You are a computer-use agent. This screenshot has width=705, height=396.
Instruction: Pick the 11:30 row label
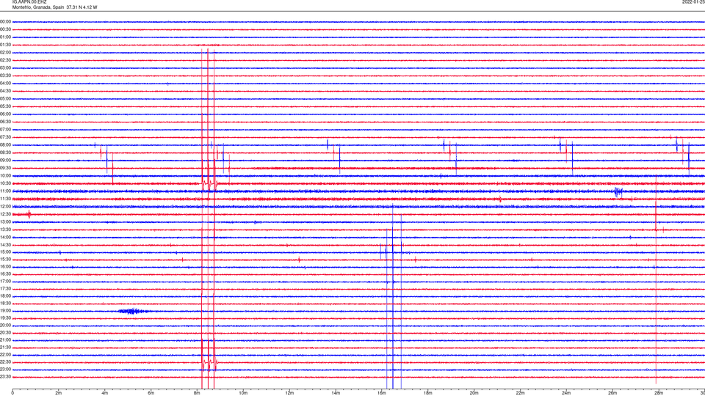[x=5, y=199]
